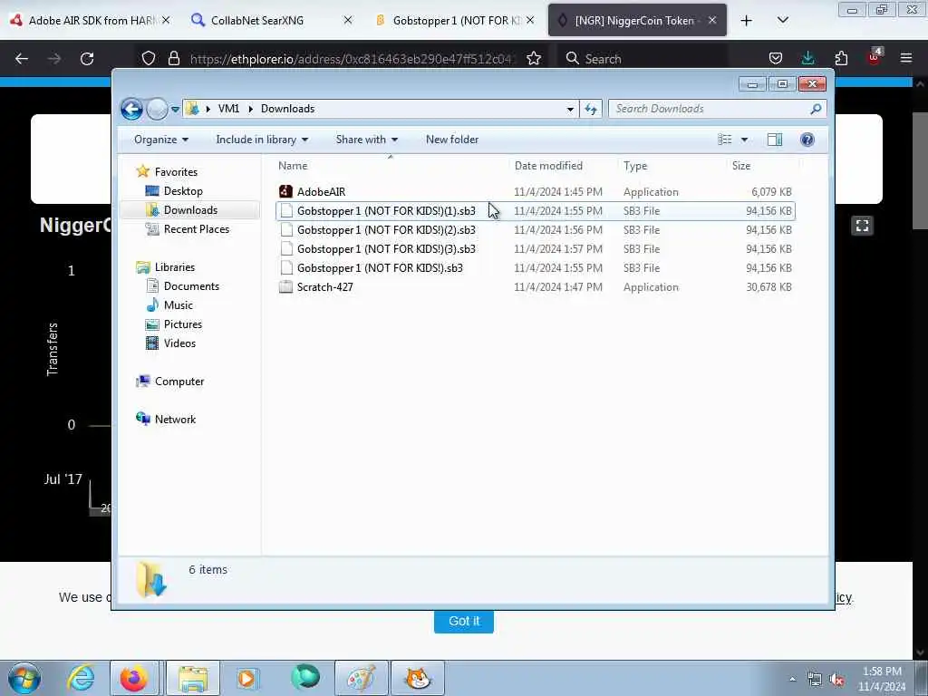Click the Downloads breadcrumb in the address bar
Image resolution: width=928 pixels, height=696 pixels.
click(x=287, y=109)
